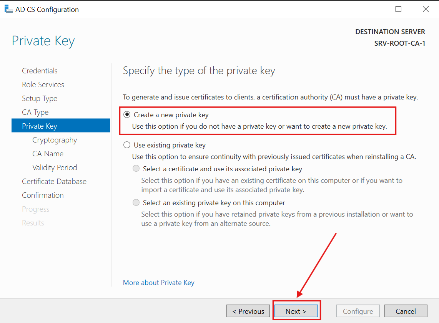Open the More about Private Key link
Viewport: 439px width, 323px height.
coord(158,282)
